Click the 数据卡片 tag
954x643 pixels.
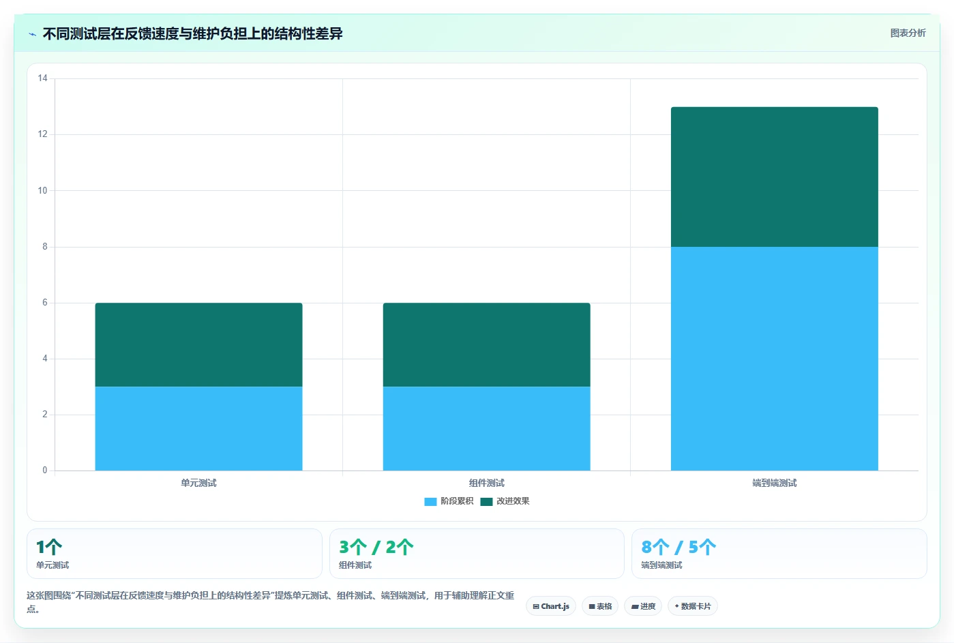coord(693,606)
